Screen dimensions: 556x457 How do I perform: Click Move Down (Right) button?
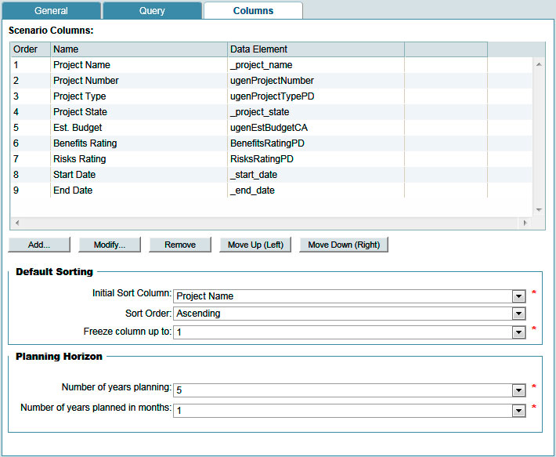click(344, 245)
